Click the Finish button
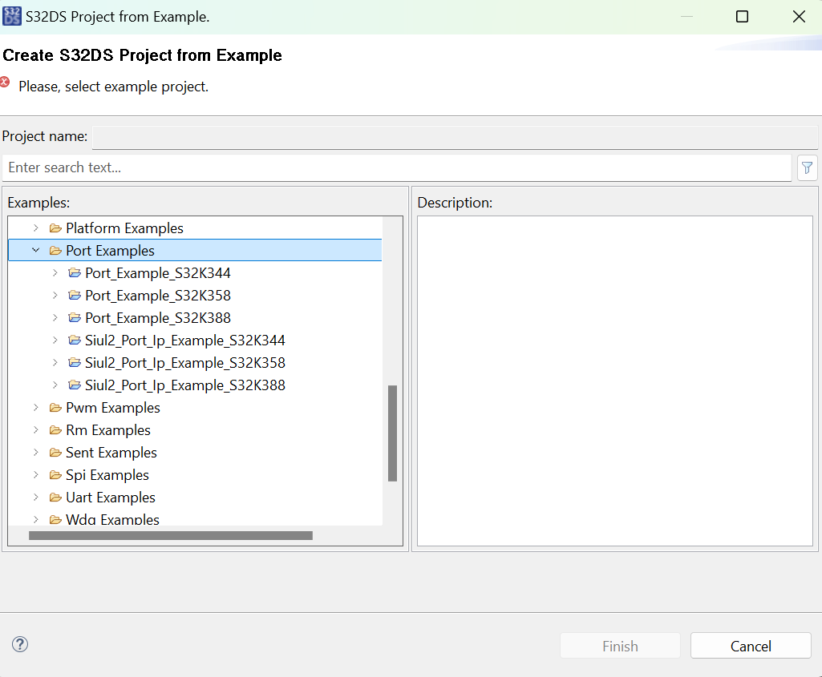 tap(619, 645)
